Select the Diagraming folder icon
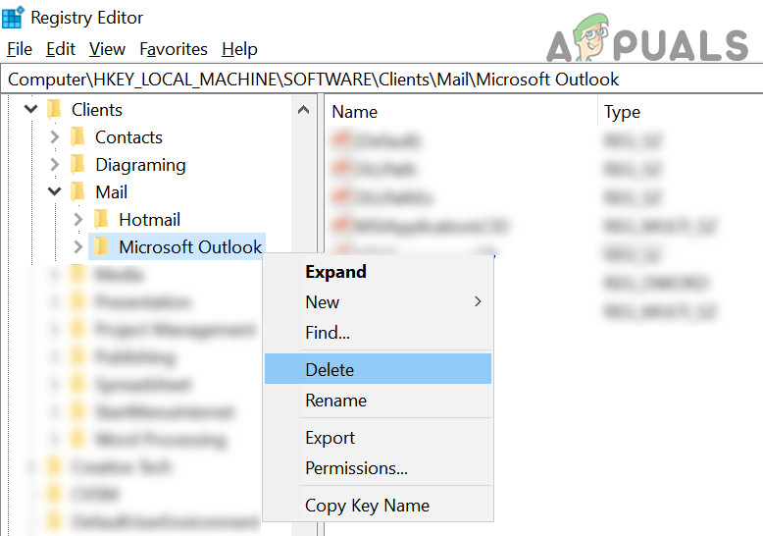This screenshot has height=536, width=763. click(x=77, y=164)
